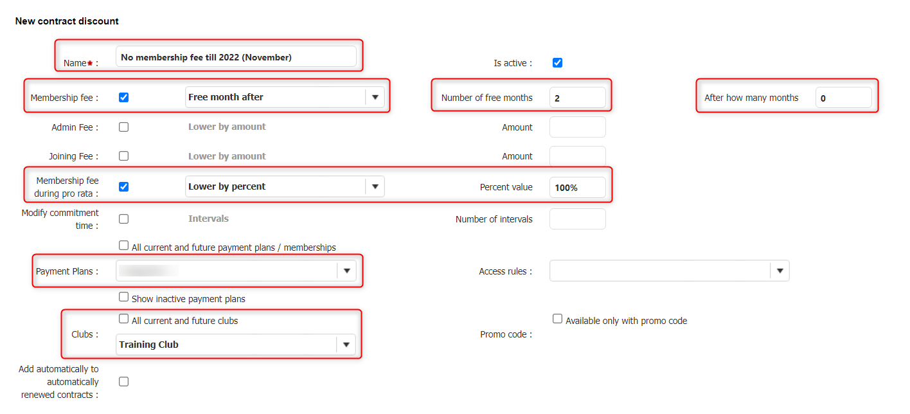
Task: Open the Access rules dropdown
Action: tap(780, 271)
